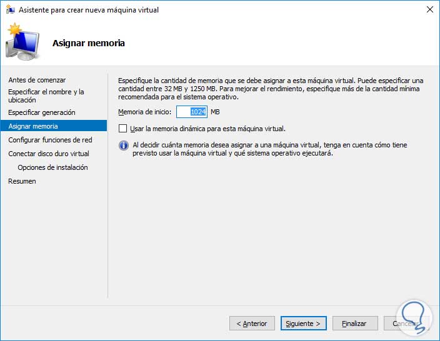440x341 pixels.
Task: Click the dynamic memory label text
Action: [207, 129]
